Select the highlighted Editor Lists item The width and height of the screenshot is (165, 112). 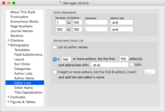(25, 83)
